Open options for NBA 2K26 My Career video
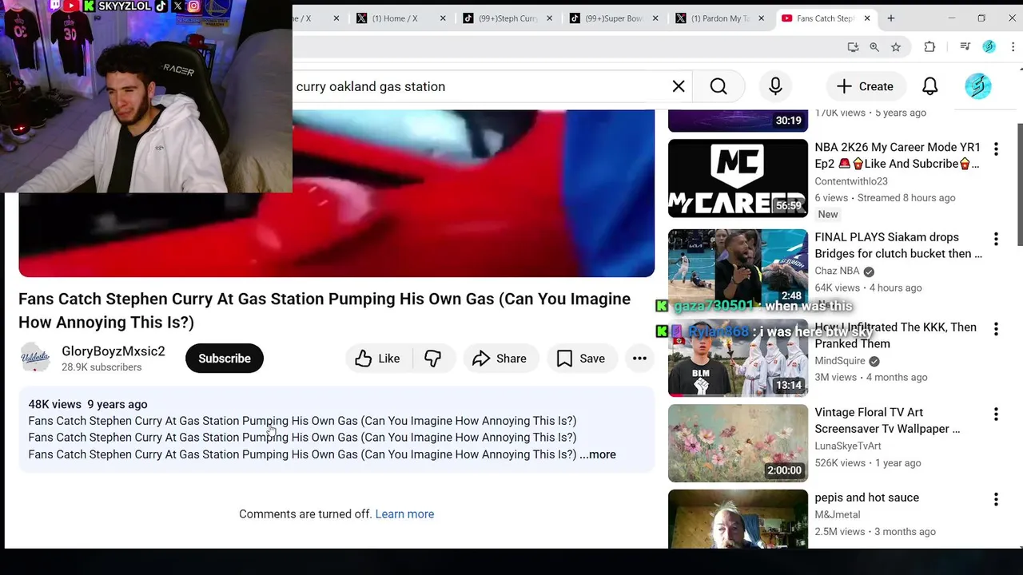Viewport: 1023px width, 575px height. (x=996, y=149)
